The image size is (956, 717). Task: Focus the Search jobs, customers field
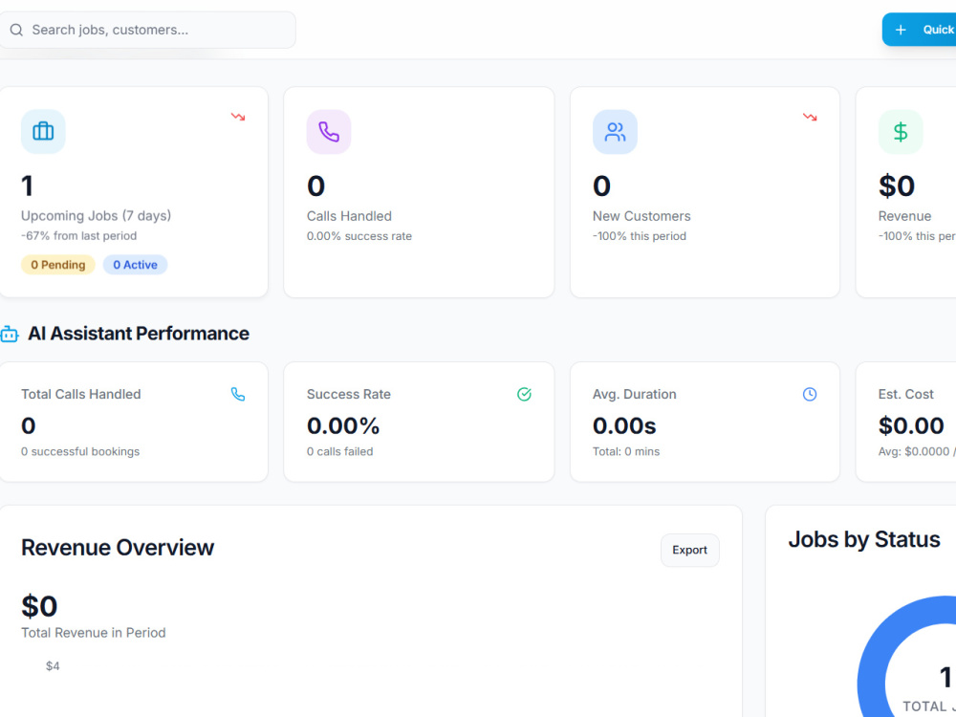[147, 30]
